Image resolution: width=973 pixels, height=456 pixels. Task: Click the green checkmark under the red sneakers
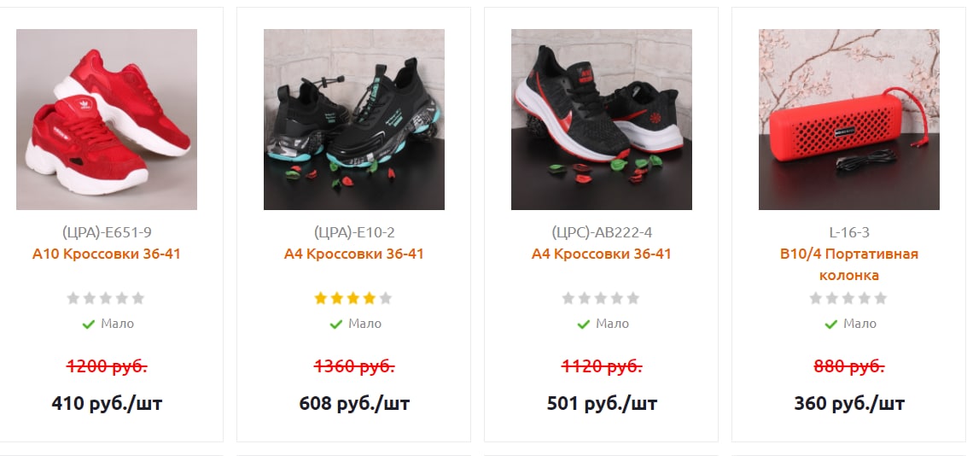(88, 324)
